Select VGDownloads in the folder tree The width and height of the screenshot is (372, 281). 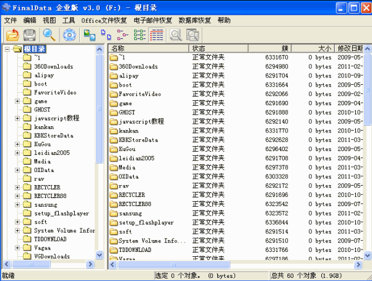click(x=52, y=256)
